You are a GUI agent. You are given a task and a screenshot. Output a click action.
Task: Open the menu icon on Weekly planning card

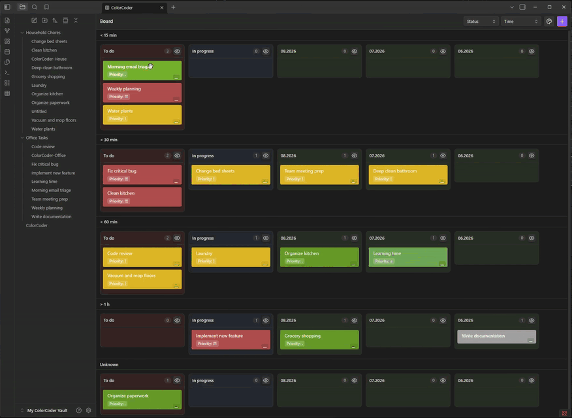176,99
